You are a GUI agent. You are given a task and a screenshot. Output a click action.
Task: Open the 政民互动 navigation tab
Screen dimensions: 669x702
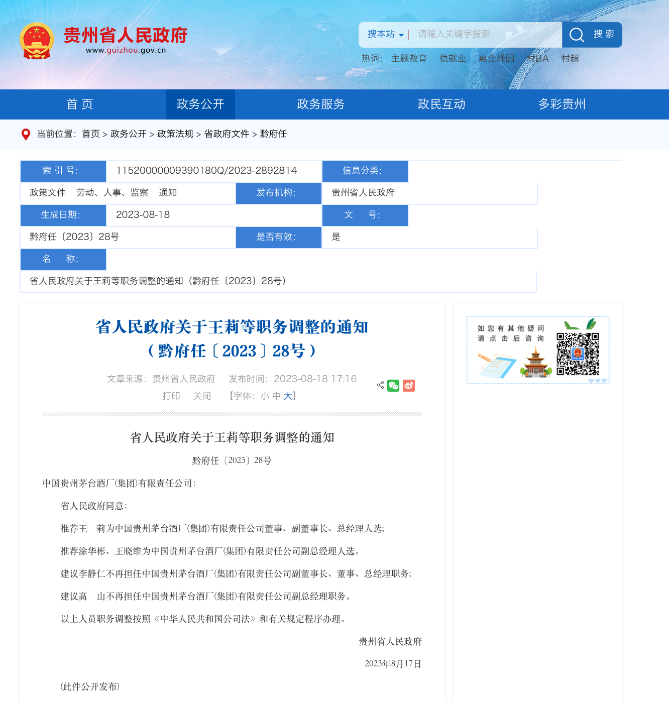pos(441,104)
